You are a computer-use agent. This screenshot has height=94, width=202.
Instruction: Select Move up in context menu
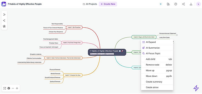pos(157,70)
